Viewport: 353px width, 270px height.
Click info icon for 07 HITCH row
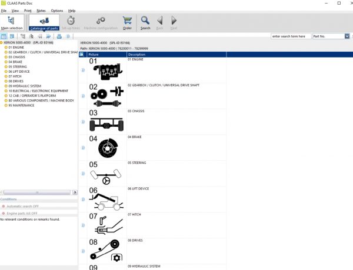83,225
